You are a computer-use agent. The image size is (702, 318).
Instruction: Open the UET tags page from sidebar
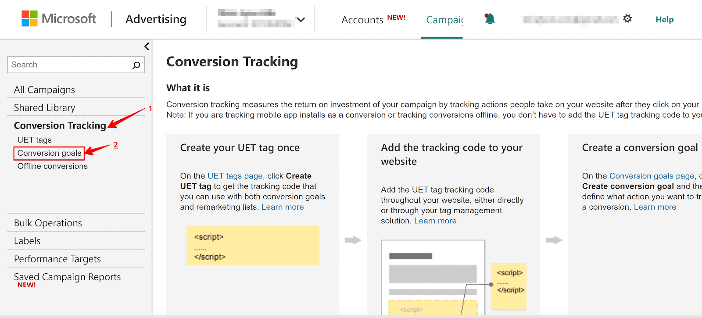(x=35, y=140)
